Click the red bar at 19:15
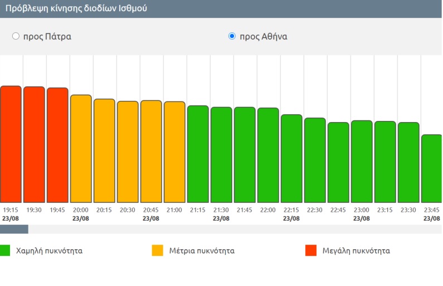This screenshot has width=443, height=286. pyautogui.click(x=11, y=144)
